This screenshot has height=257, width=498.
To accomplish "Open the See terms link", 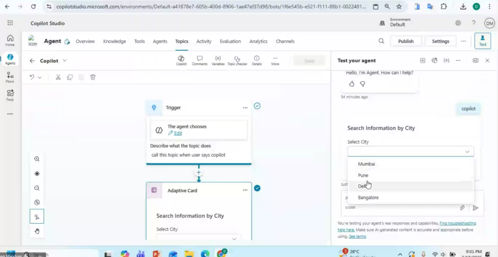I will point(357,237).
